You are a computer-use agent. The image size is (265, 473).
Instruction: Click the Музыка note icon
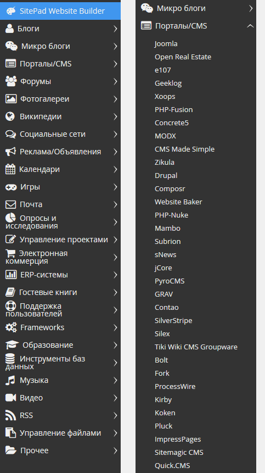[x=10, y=380]
